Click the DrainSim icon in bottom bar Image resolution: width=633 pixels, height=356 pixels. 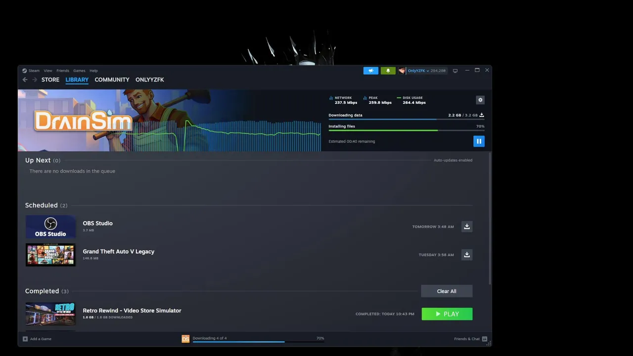pos(185,339)
